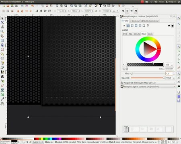This screenshot has height=144, width=181.
Task: Adjust the Flou blur slider
Action: (148, 74)
